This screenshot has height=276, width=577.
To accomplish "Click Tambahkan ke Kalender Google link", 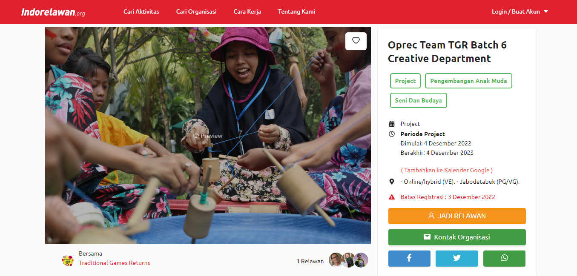I will pos(447,170).
